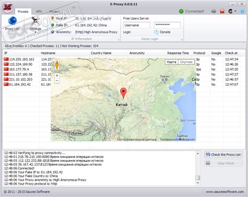Screen dimensions: 248x197
Task: Click the red location marker on map
Action: coord(123,93)
